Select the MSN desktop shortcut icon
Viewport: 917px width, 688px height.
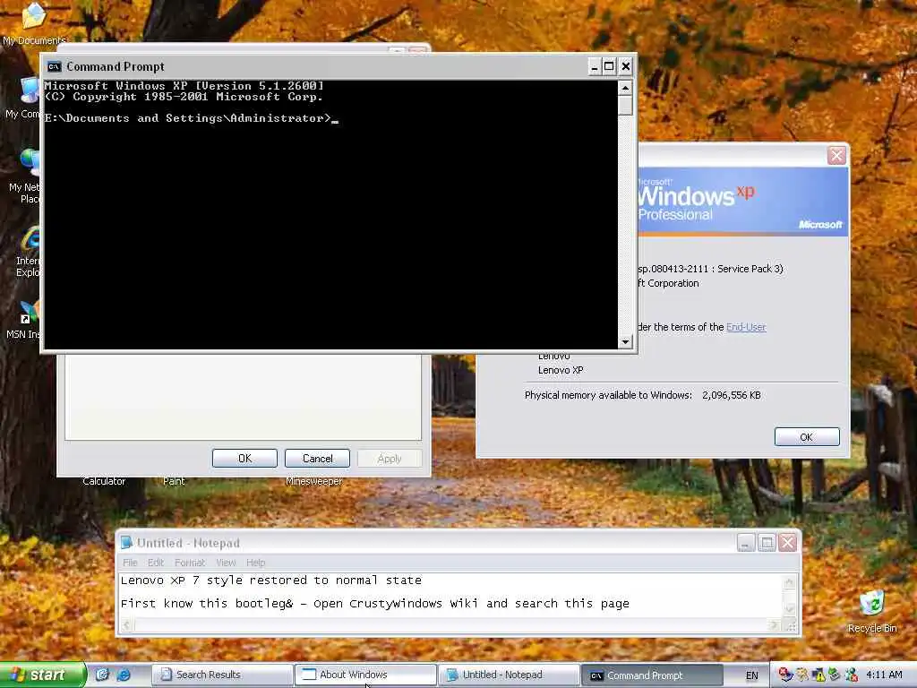[x=24, y=320]
